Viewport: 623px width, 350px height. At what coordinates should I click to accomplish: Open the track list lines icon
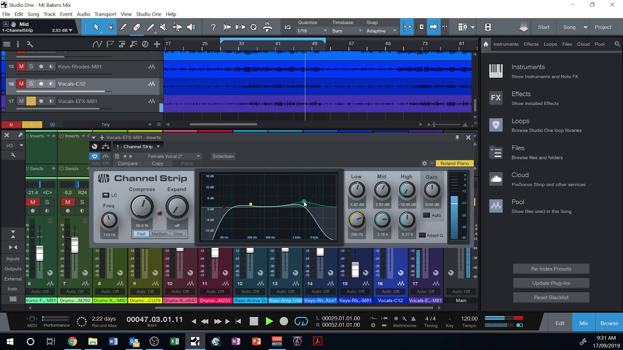click(x=7, y=44)
